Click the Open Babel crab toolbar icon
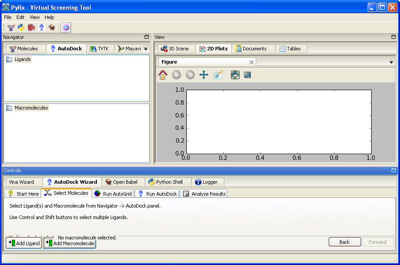Viewport: 400px width, 265px height. pos(52,27)
